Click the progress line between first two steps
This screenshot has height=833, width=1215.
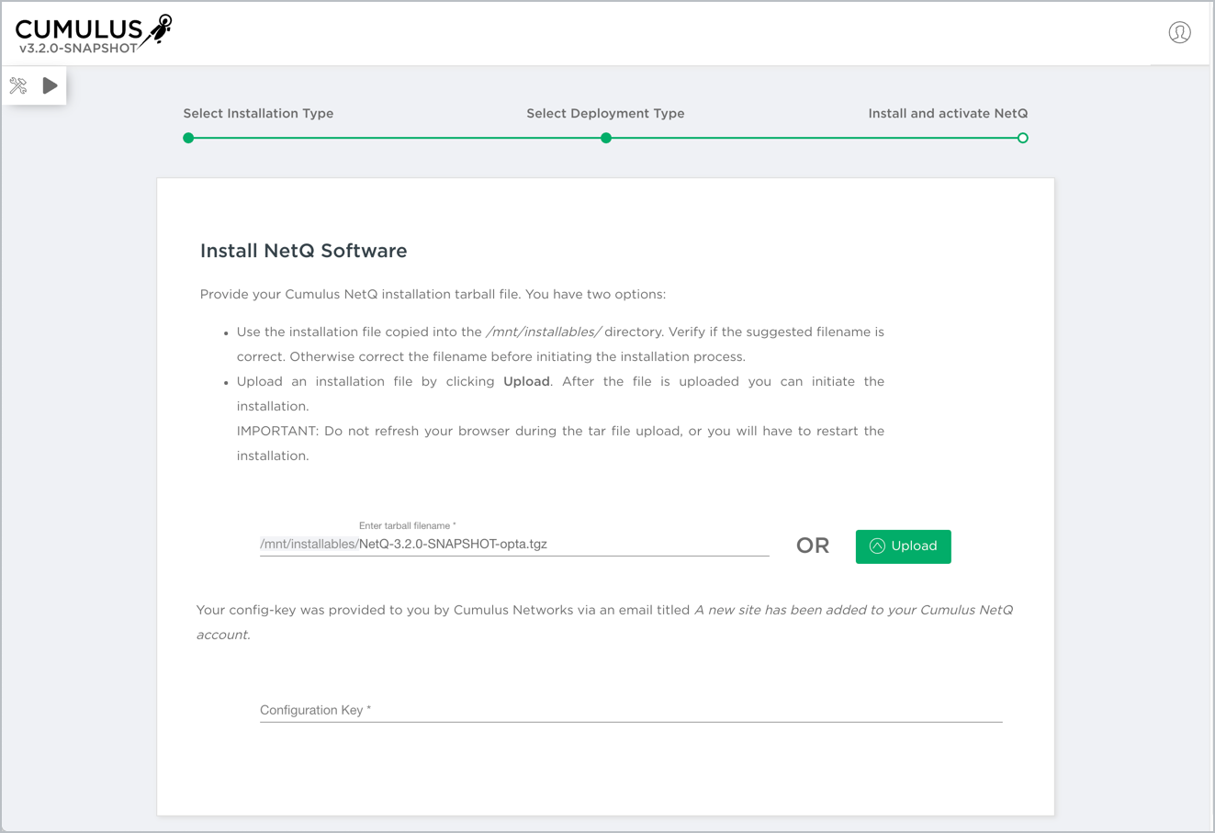(395, 139)
